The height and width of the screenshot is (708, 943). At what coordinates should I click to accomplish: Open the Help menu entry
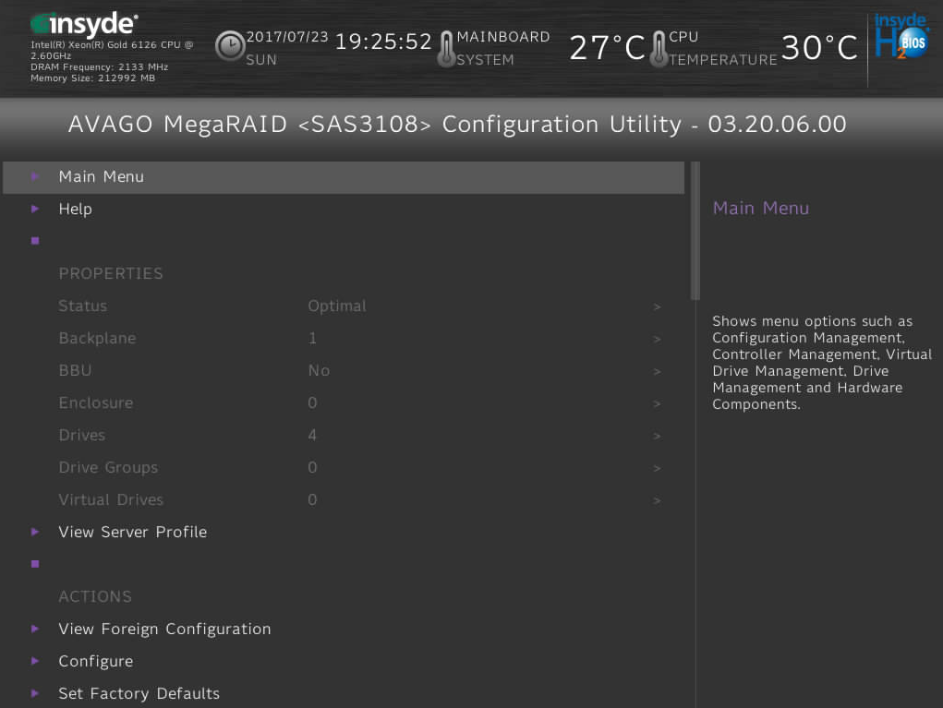coord(75,209)
